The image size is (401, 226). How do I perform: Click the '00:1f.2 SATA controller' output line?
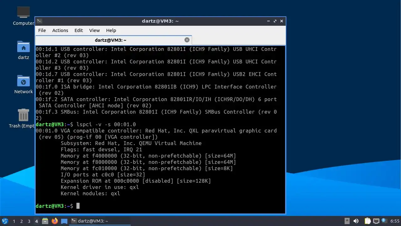click(x=156, y=102)
